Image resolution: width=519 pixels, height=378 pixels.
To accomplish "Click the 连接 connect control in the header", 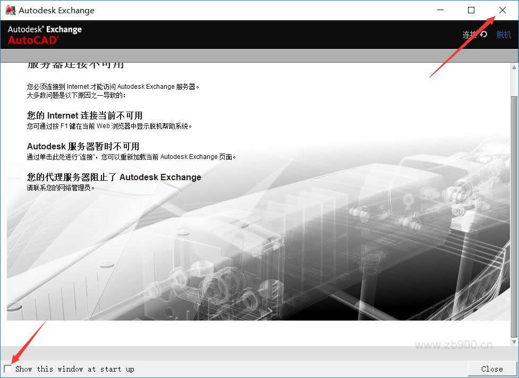I will pyautogui.click(x=469, y=35).
